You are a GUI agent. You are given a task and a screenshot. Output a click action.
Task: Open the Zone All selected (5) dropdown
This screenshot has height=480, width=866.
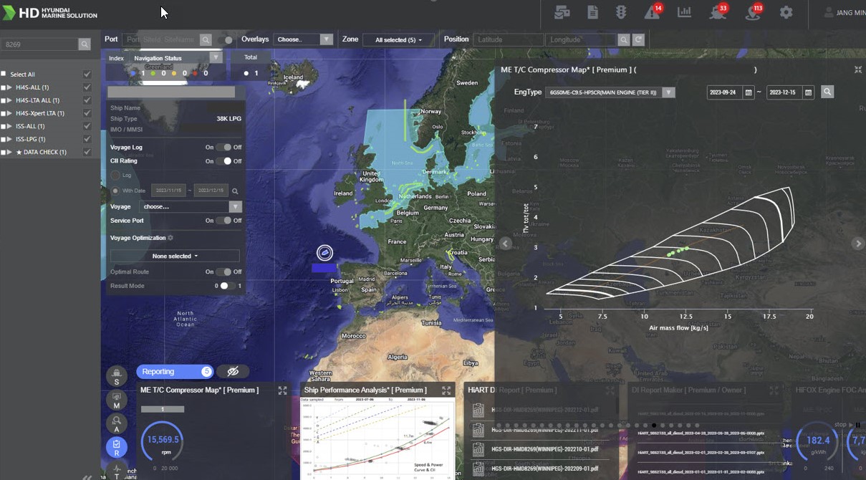399,40
